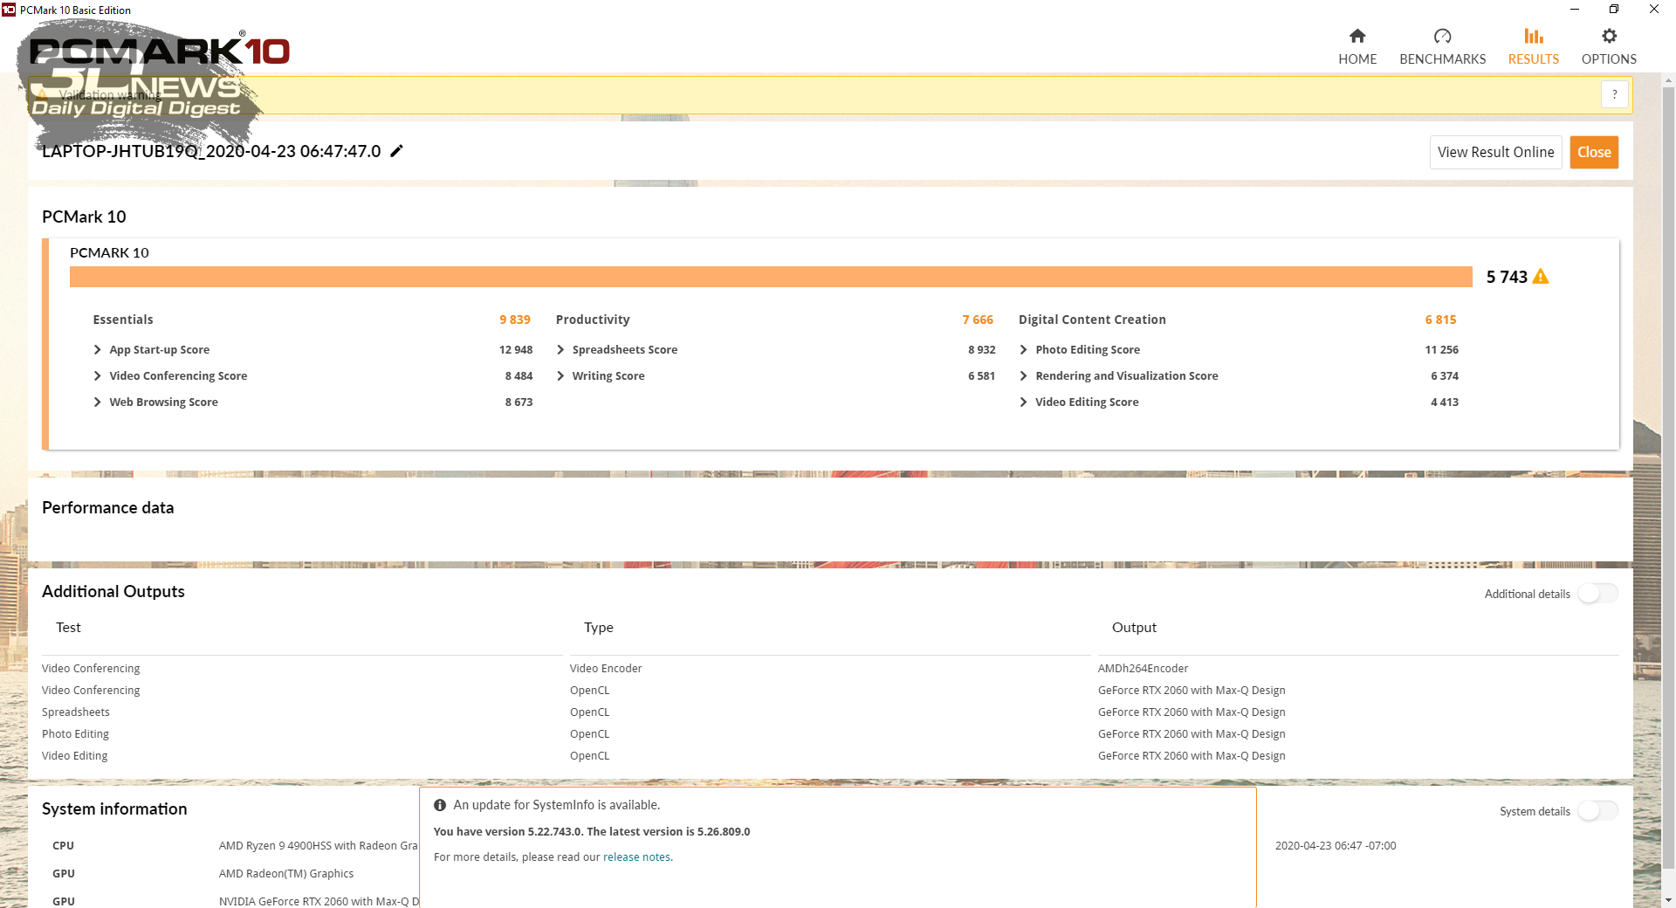The height and width of the screenshot is (908, 1676).
Task: Toggle System details switch
Action: [1597, 811]
